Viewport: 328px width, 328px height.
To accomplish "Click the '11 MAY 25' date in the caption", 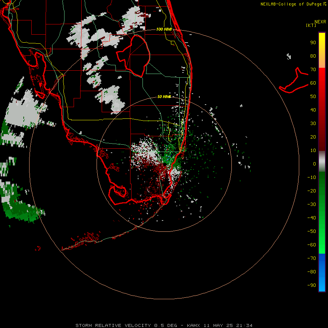I will point(218,325).
